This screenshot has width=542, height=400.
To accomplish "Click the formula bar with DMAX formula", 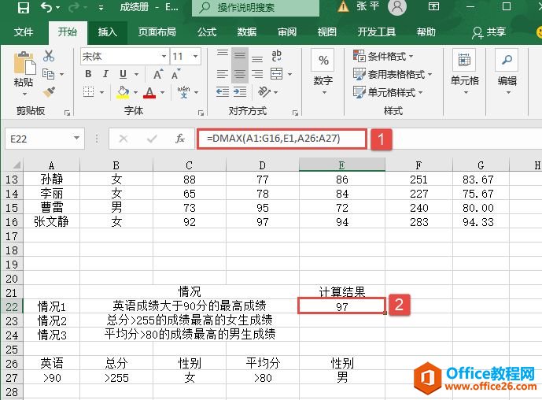I will point(282,139).
